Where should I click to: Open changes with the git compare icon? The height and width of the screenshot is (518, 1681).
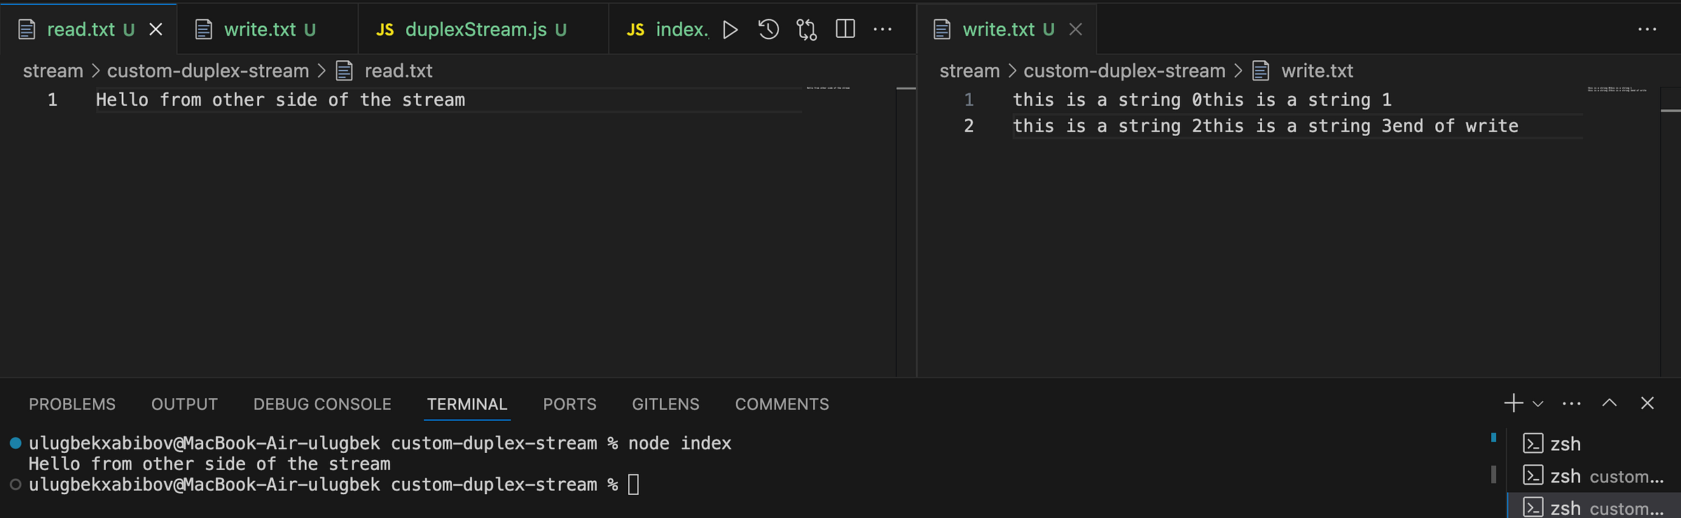point(807,29)
